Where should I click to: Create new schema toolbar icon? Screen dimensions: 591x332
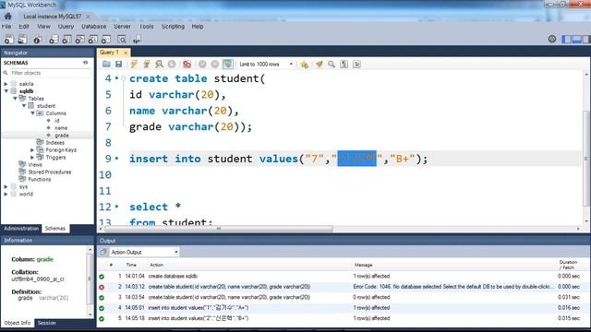coord(54,39)
